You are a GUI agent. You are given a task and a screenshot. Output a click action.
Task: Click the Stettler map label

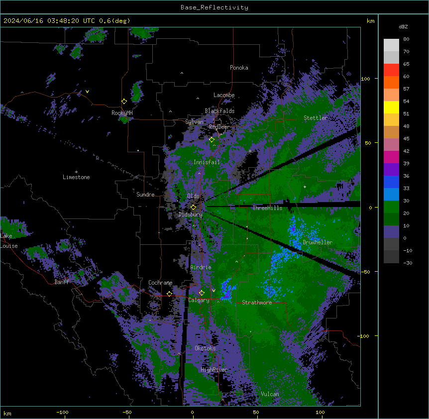(316, 118)
